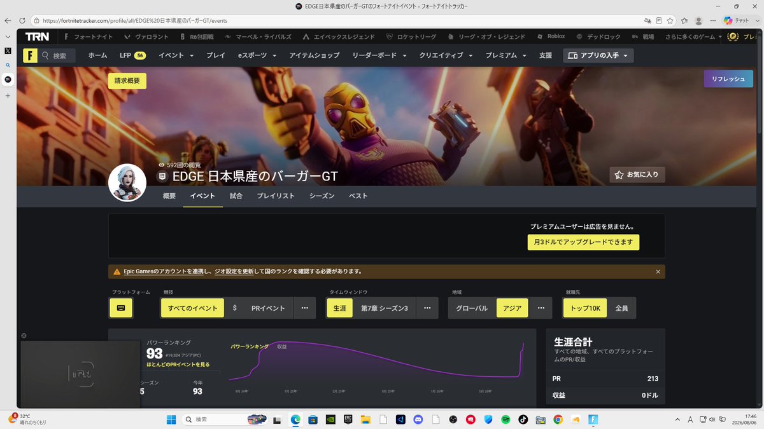
Task: Add profile to お気に入り
Action: [x=637, y=174]
